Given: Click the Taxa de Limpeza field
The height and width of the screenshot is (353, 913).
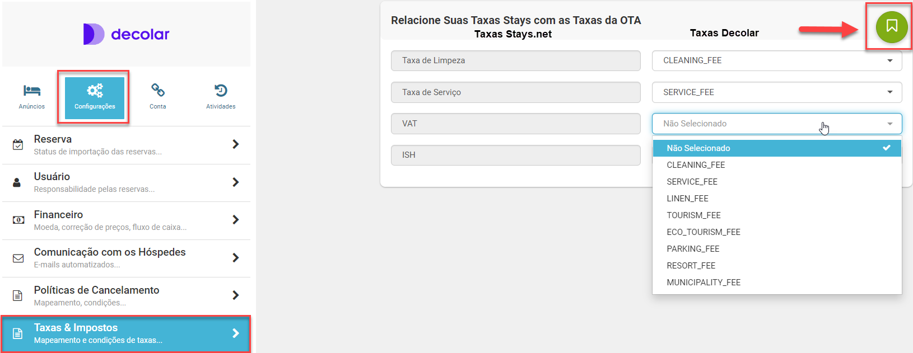Looking at the screenshot, I should (515, 60).
